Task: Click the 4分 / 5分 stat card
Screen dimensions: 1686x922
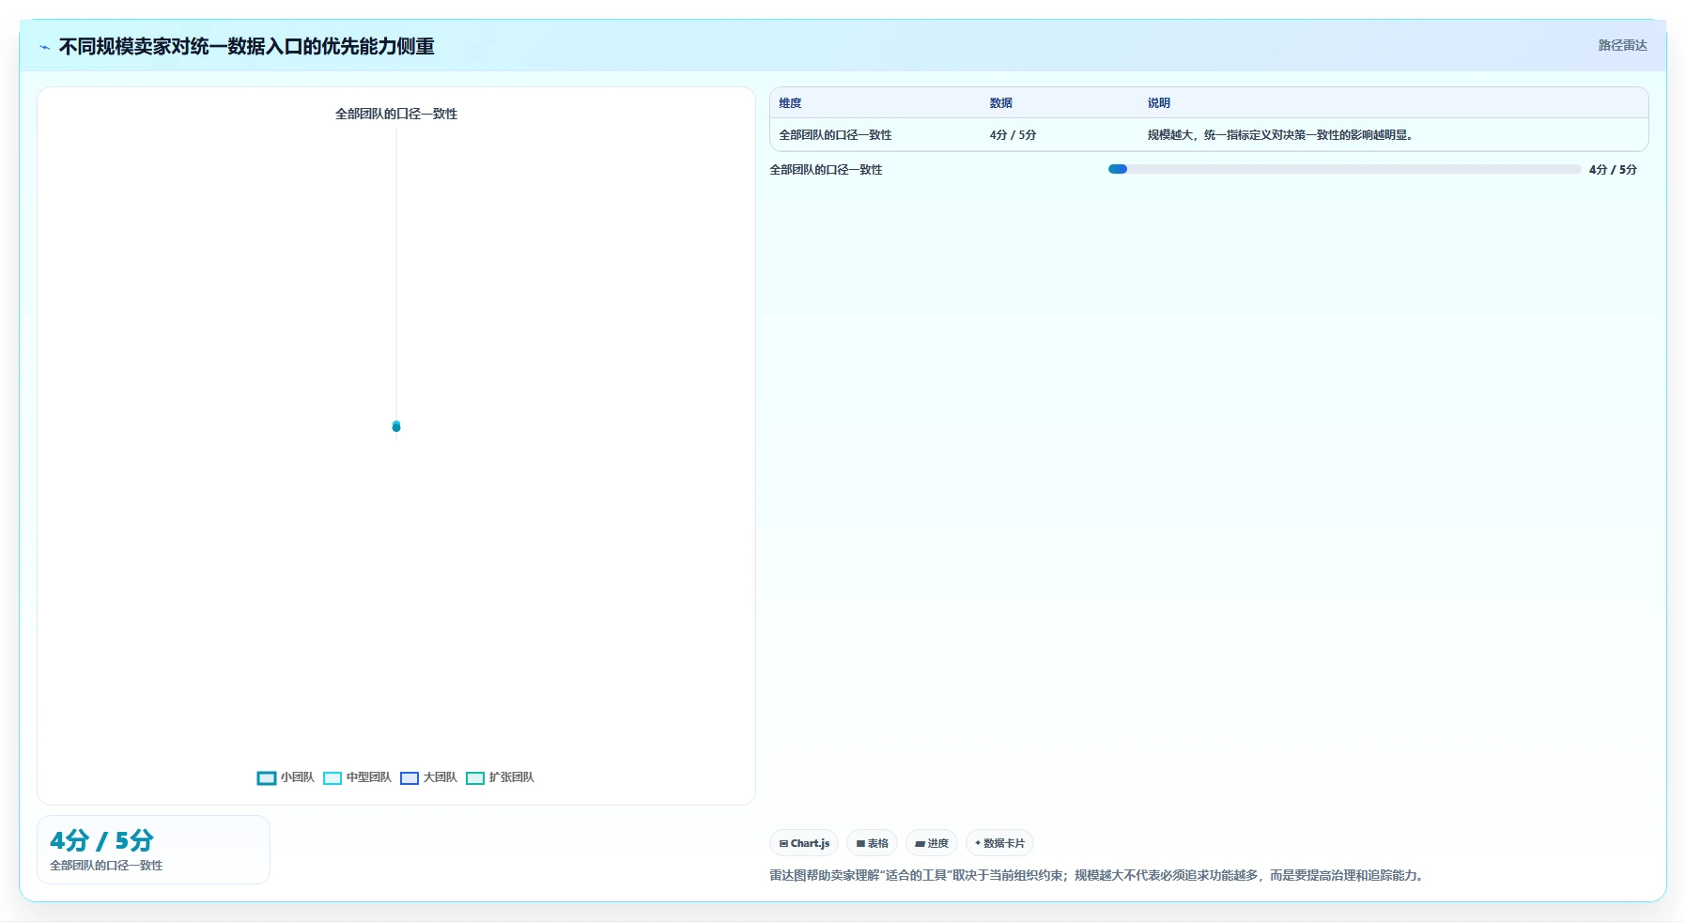Action: [153, 850]
